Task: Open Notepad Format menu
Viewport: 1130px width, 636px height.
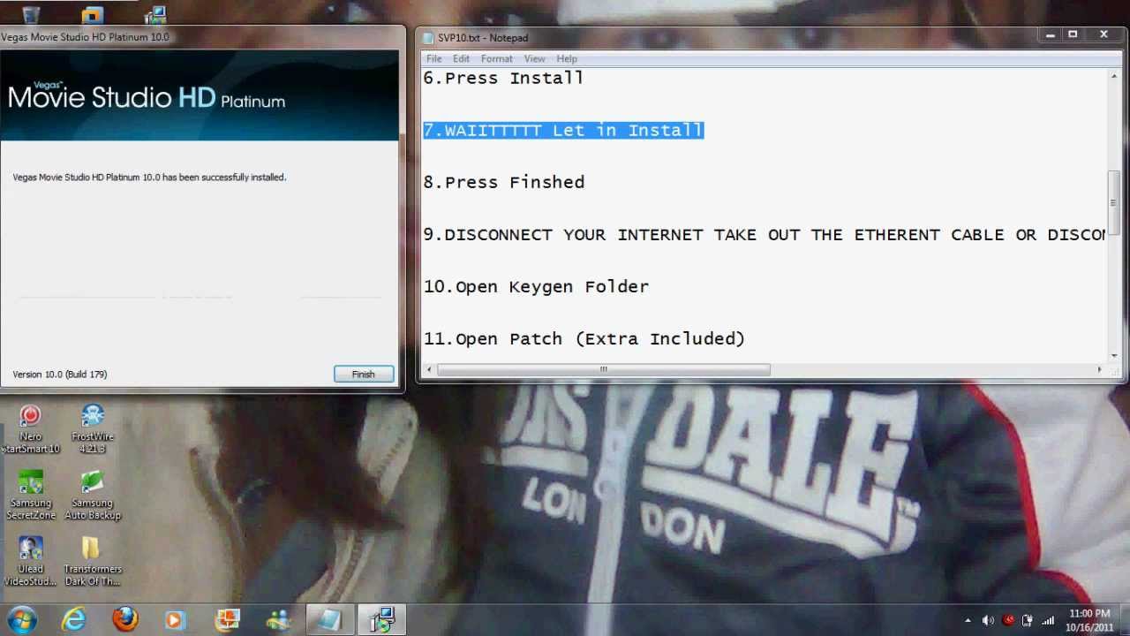Action: click(496, 59)
